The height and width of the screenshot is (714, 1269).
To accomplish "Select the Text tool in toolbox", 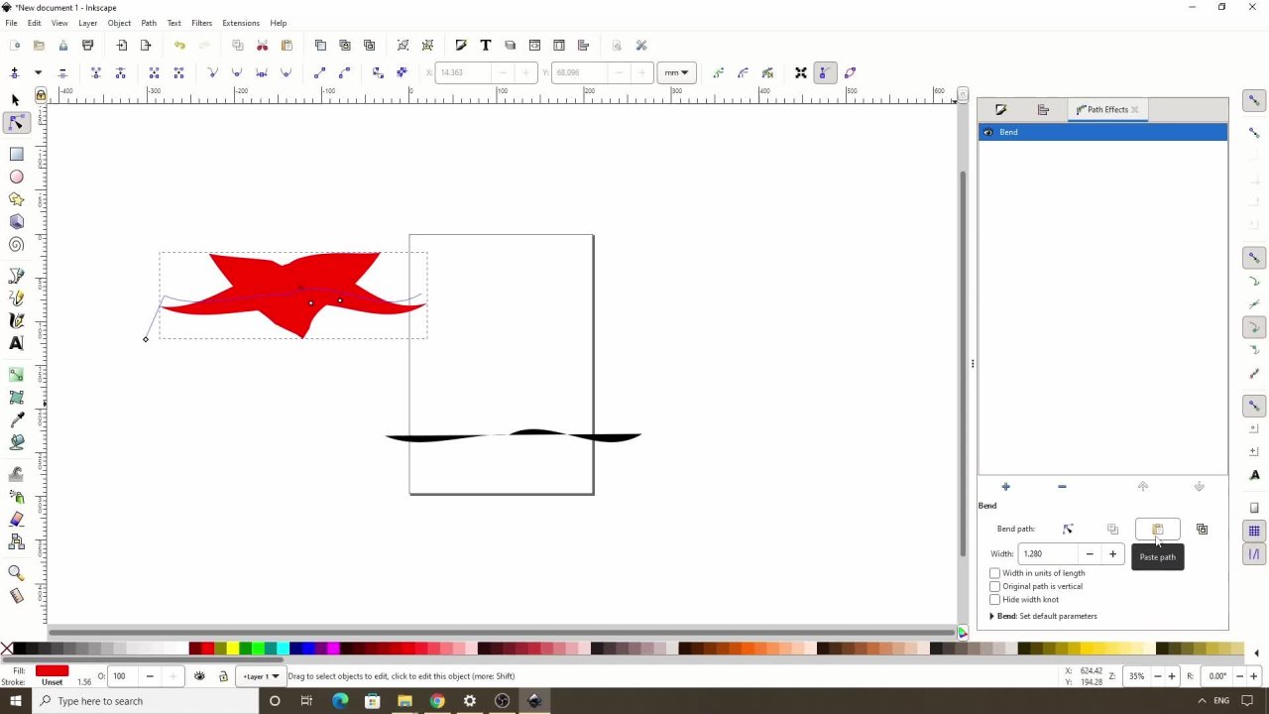I will [16, 343].
